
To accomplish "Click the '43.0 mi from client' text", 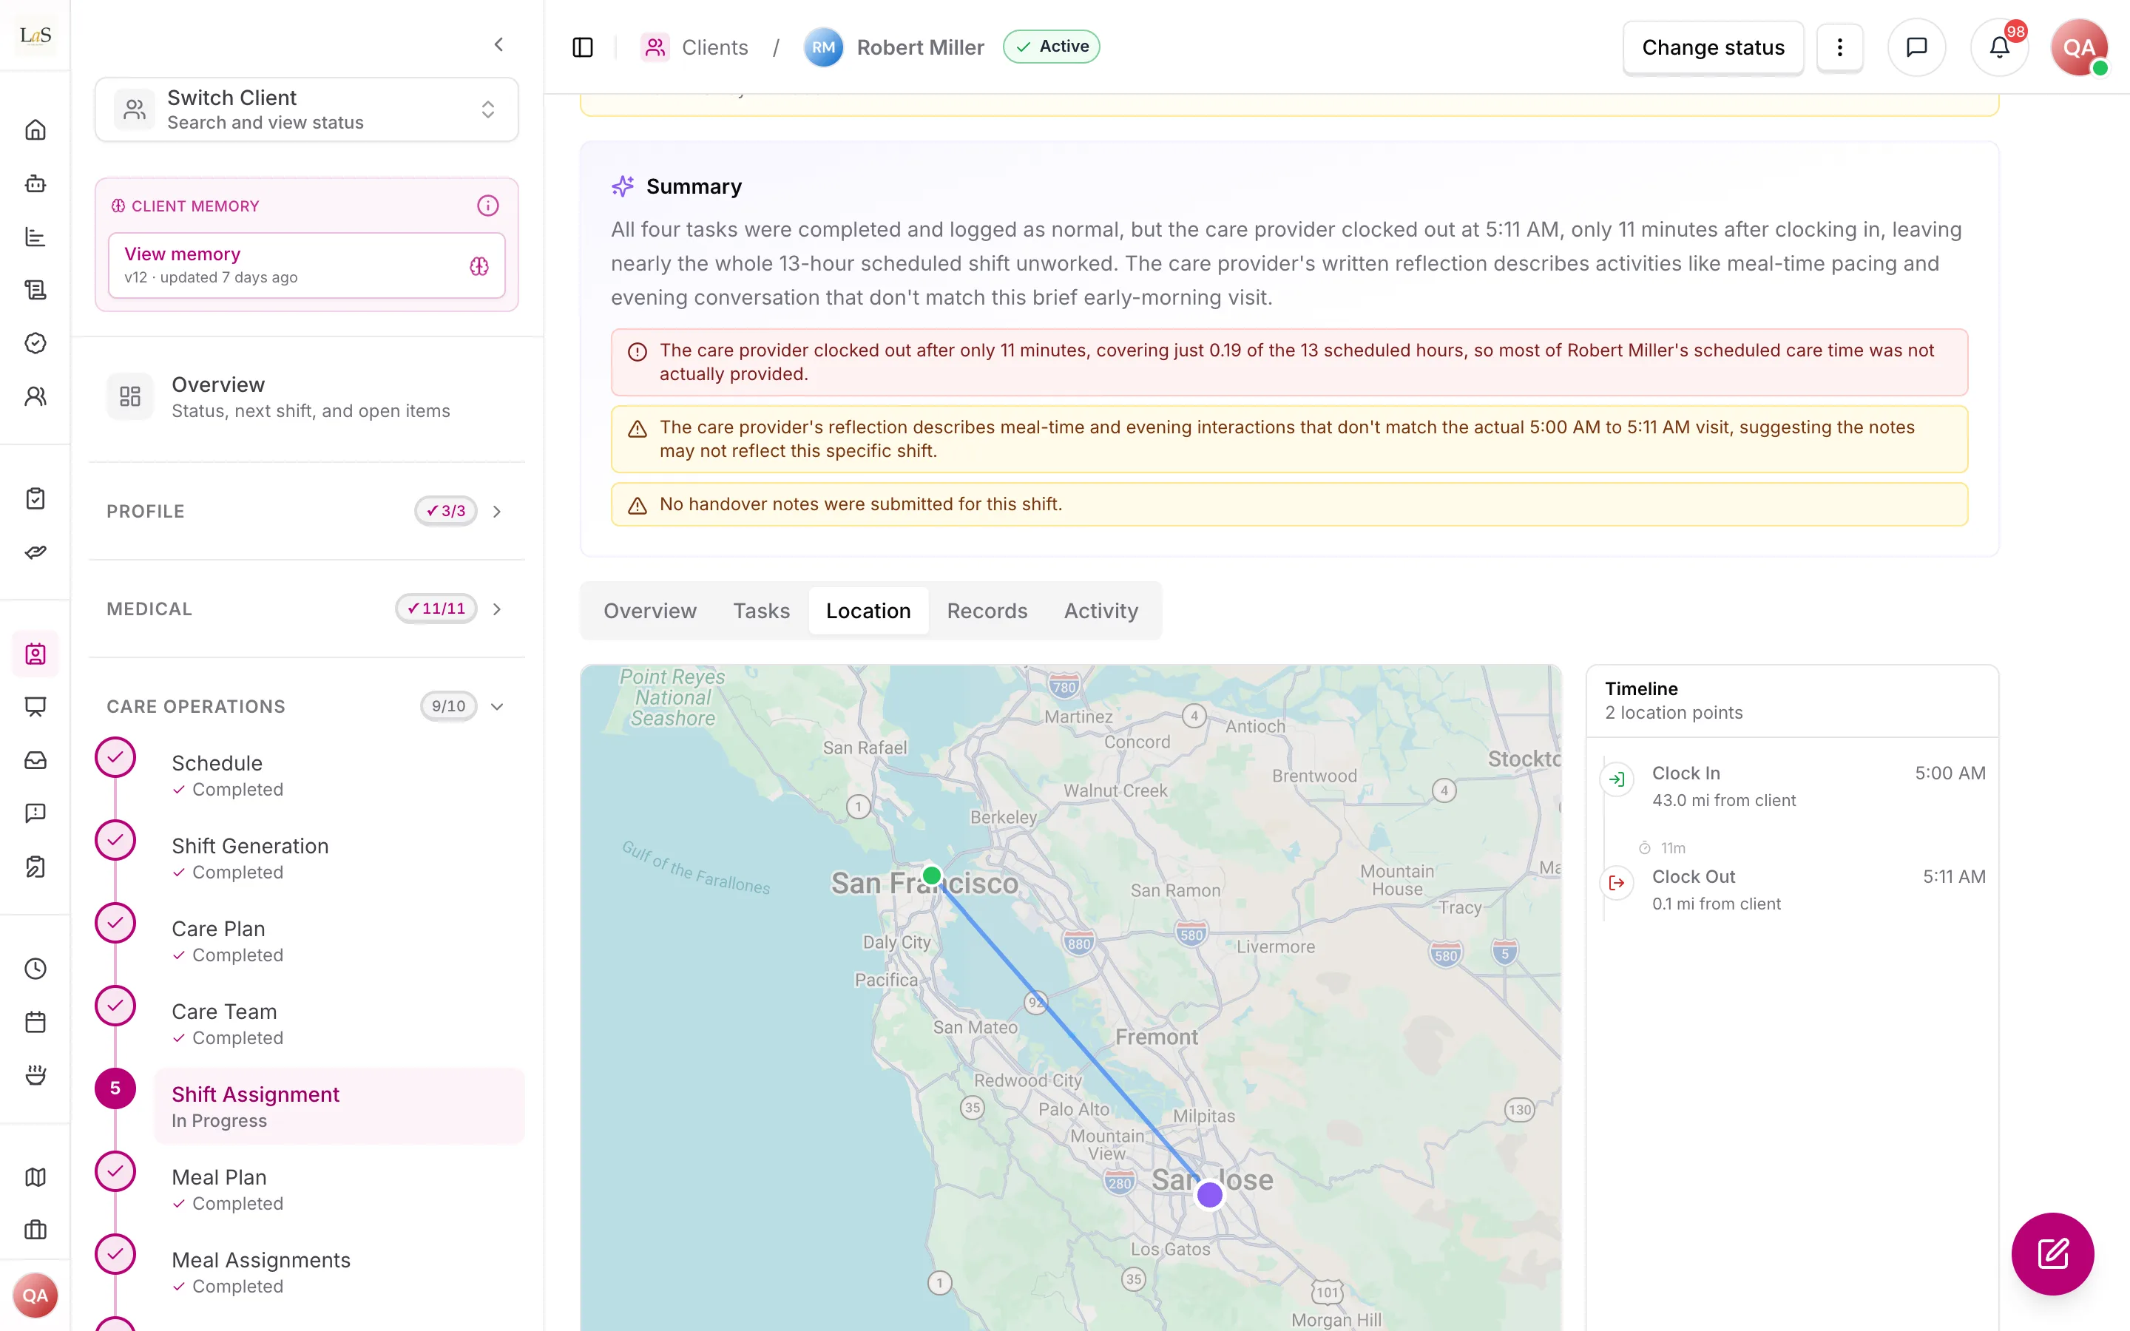I will (1723, 800).
